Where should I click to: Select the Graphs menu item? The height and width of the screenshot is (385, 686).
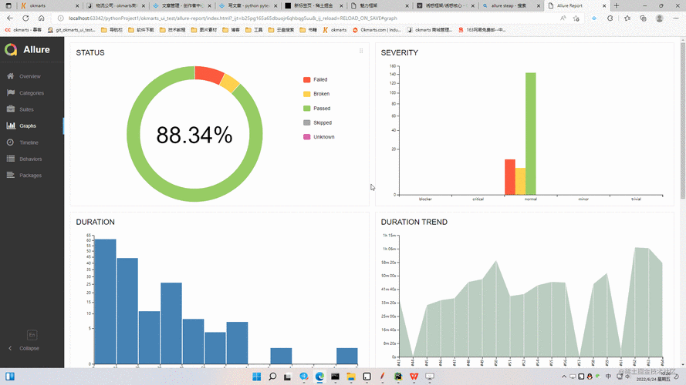[x=28, y=126]
